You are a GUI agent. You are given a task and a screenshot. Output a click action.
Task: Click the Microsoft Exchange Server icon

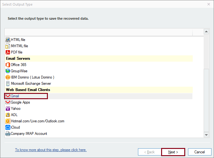pos(8,84)
